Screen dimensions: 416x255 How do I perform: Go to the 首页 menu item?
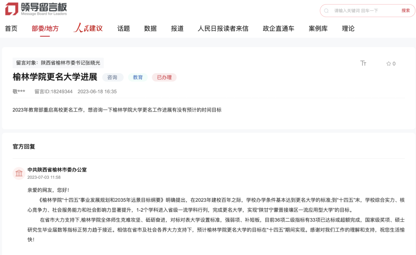(x=11, y=28)
